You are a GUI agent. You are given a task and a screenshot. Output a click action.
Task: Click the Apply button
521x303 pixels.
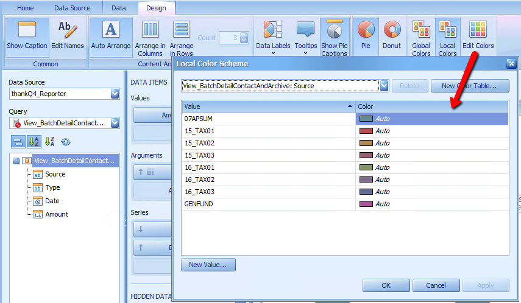pos(486,285)
